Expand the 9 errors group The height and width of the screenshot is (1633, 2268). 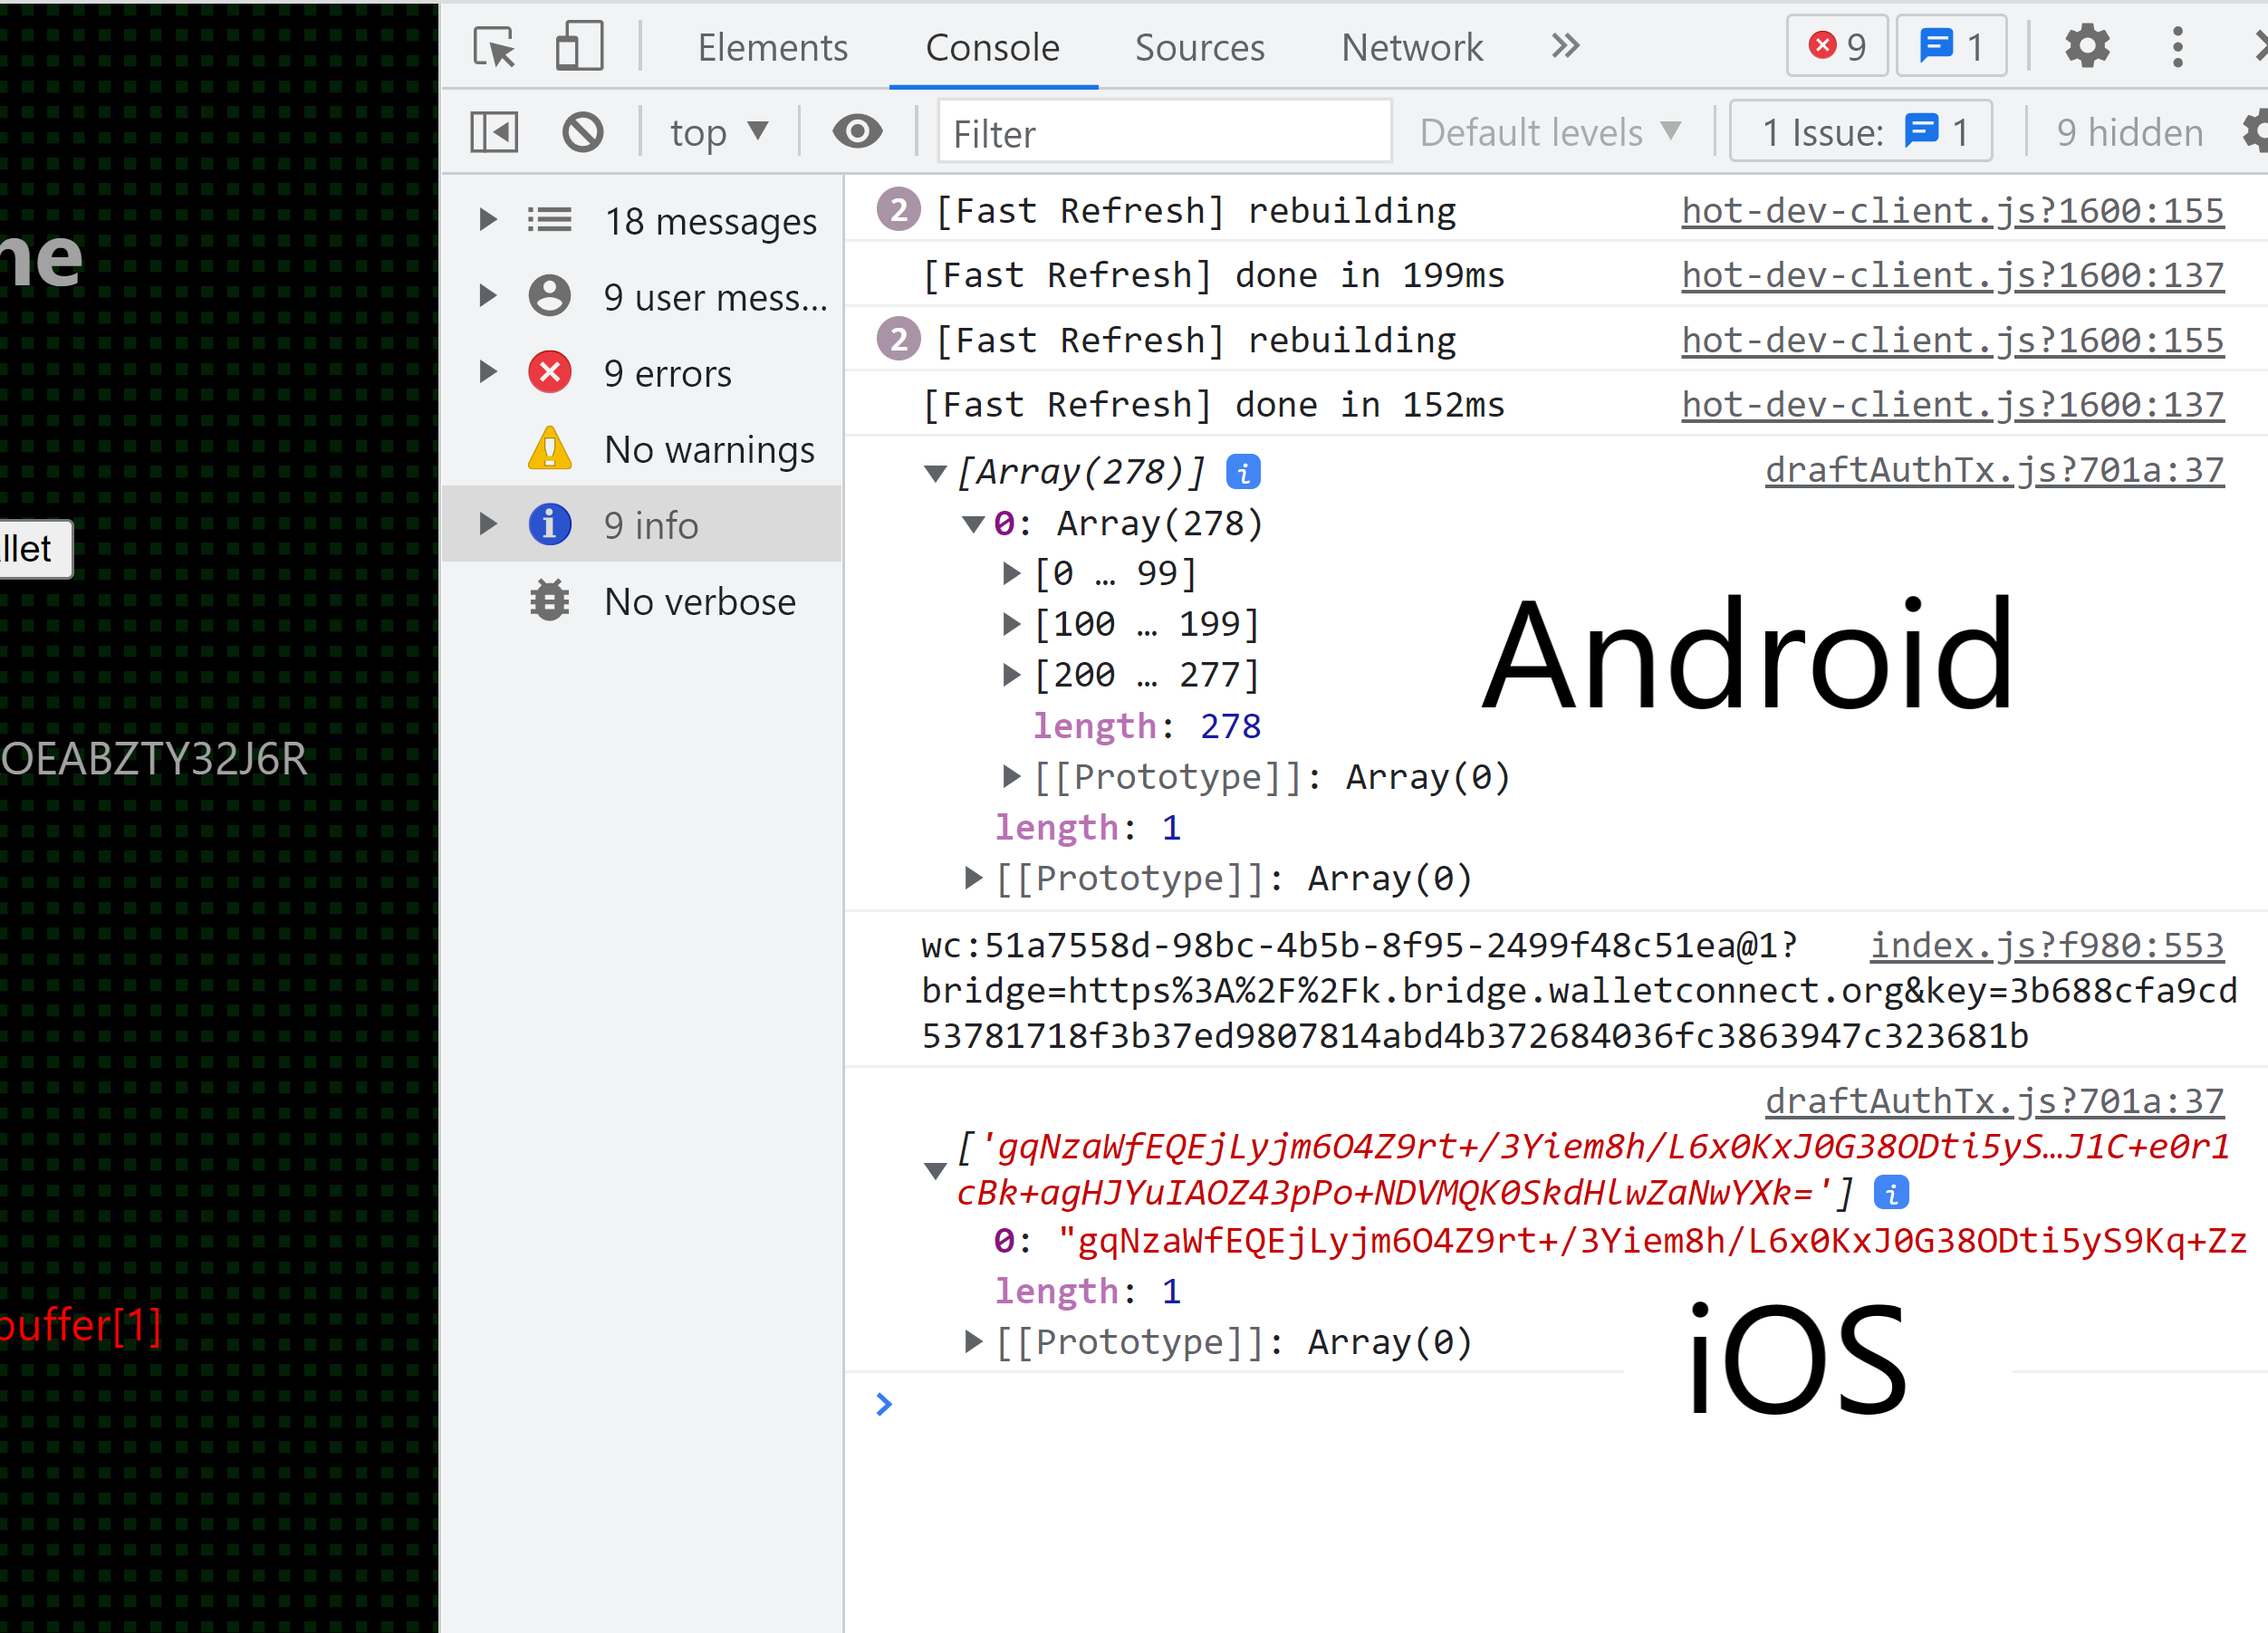coord(488,372)
